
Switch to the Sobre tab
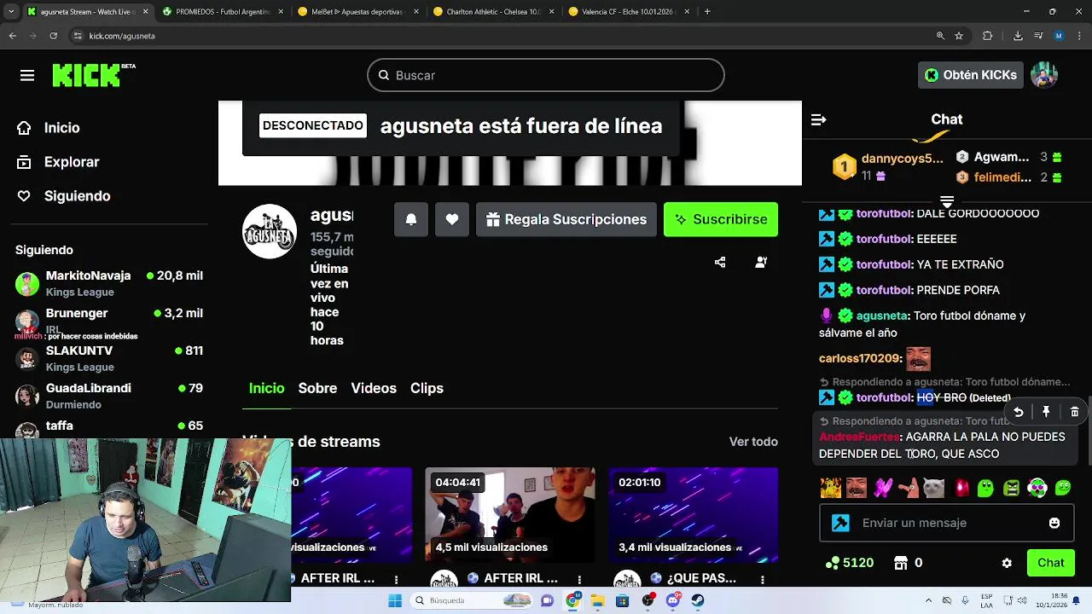[317, 388]
